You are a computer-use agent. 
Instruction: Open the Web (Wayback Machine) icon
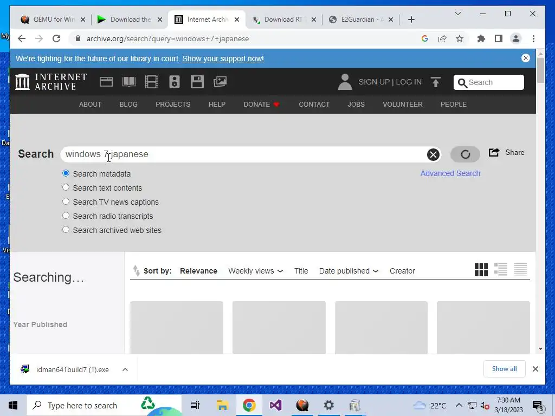tap(106, 82)
